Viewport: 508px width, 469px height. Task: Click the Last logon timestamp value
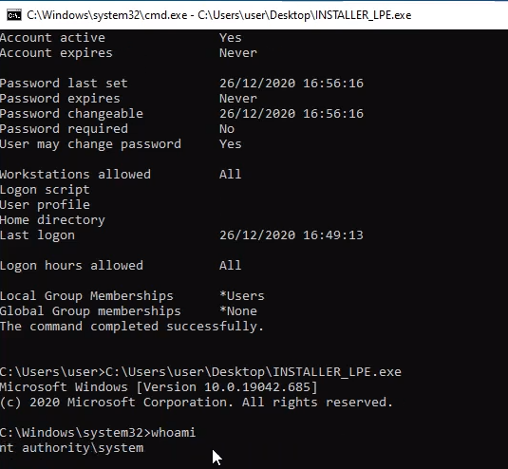[292, 235]
